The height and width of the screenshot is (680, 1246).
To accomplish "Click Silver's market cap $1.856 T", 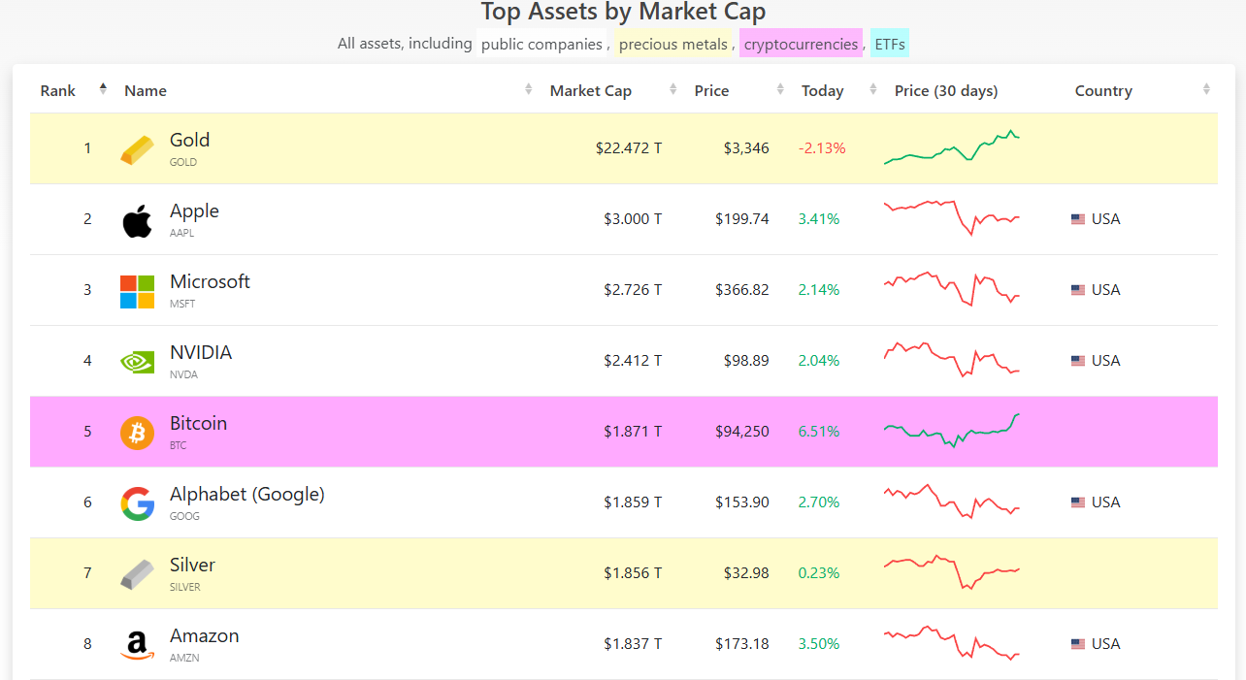I will (x=633, y=573).
